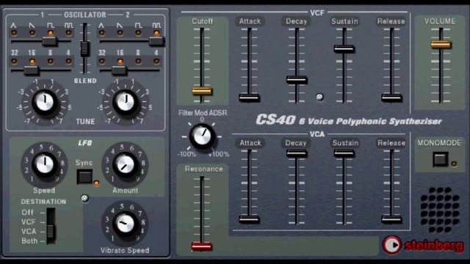470x264 pixels.
Task: Select square waveform LED on Oscillator 1
Action: (x=51, y=32)
